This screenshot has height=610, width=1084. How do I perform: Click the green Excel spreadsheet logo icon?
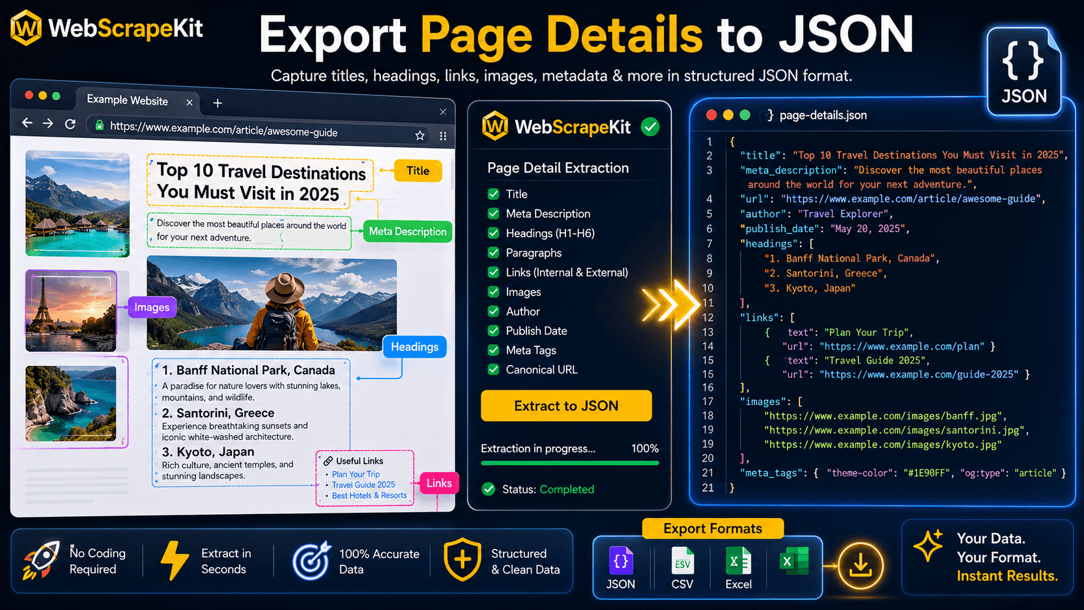coord(794,561)
